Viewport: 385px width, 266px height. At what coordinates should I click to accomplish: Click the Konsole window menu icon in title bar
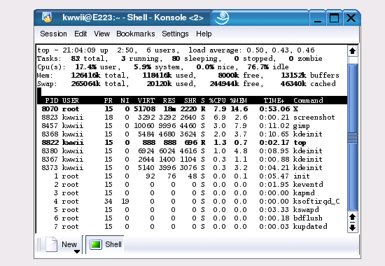click(x=47, y=17)
